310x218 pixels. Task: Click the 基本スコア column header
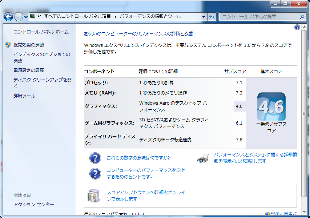coord(271,72)
